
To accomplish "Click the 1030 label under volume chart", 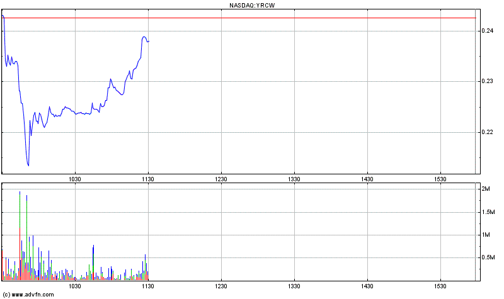I will 75,286.
